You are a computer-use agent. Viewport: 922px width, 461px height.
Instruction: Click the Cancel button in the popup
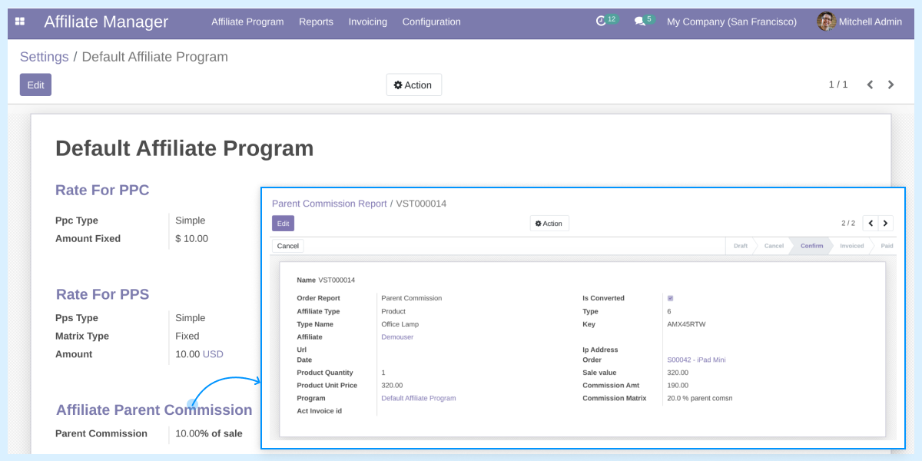pos(287,246)
